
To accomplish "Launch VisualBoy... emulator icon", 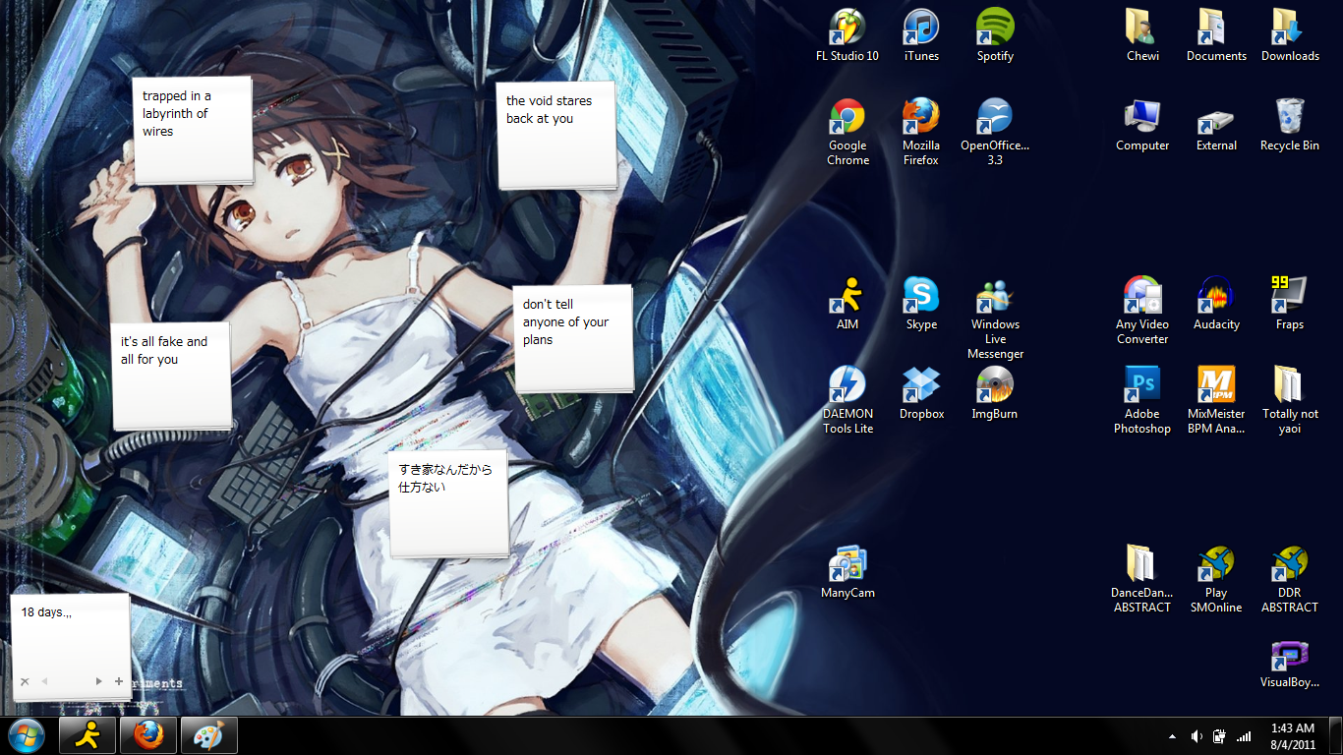I will click(x=1290, y=662).
